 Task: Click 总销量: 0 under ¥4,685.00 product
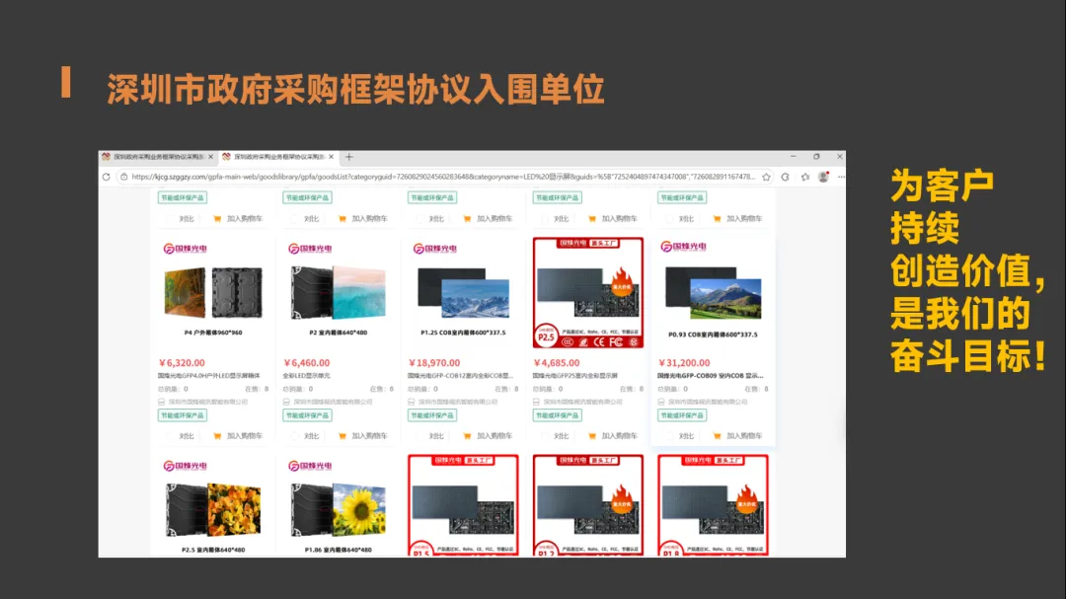[x=548, y=389]
